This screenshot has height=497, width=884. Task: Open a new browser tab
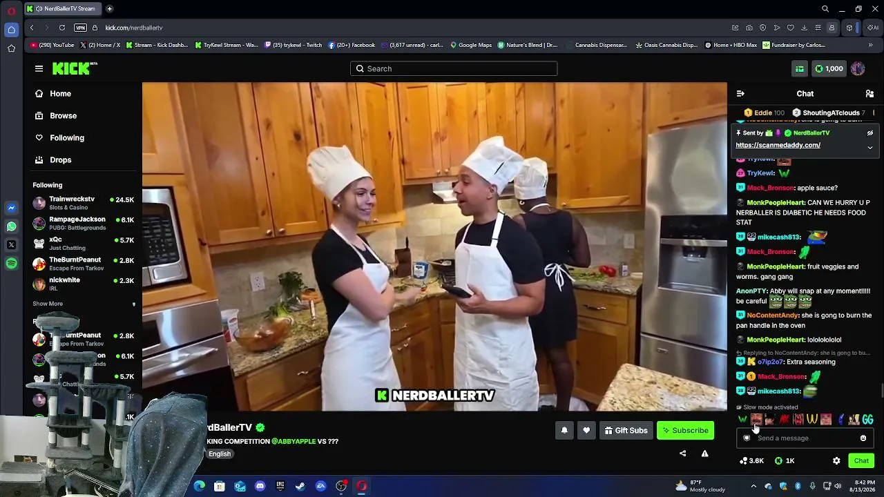[x=109, y=9]
